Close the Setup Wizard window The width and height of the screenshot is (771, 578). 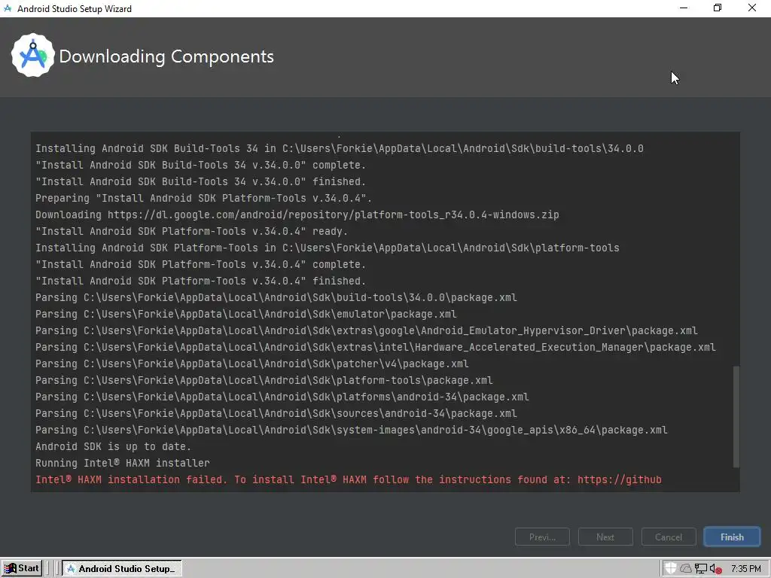point(752,8)
